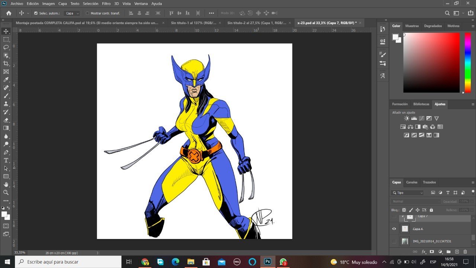The height and width of the screenshot is (268, 476).
Task: Enable Mostrar contr. transf. checkbox
Action: 87,13
